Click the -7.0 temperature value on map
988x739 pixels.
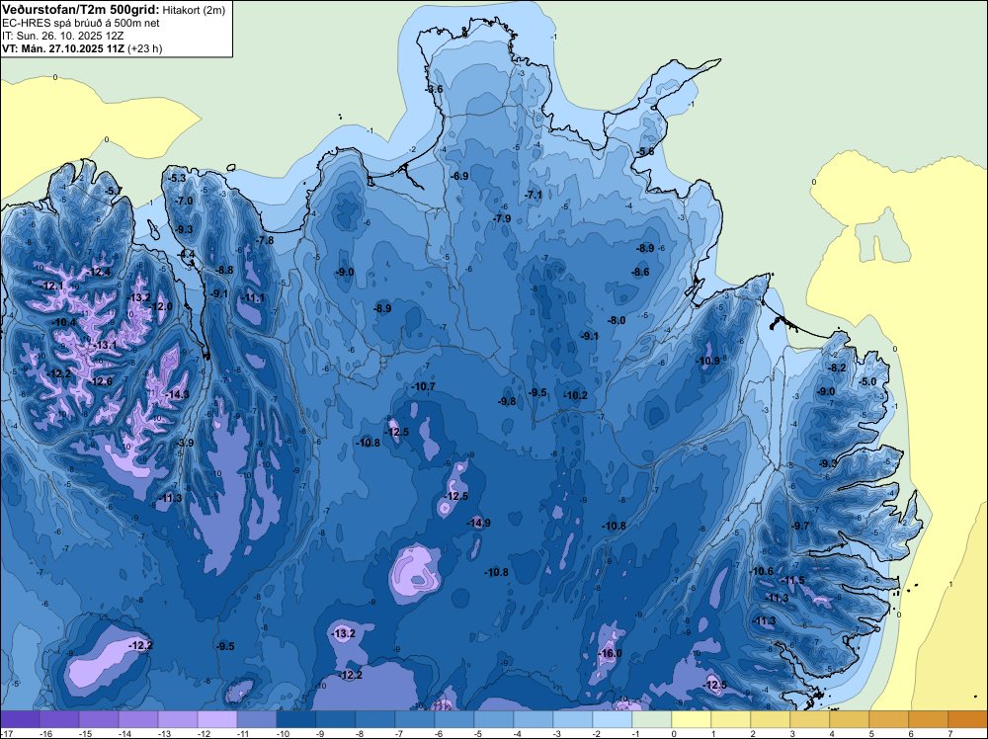pyautogui.click(x=184, y=201)
